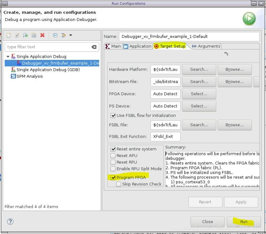The width and height of the screenshot is (266, 234).
Task: Select Single Application Debug (GDB) item
Action: (48, 70)
